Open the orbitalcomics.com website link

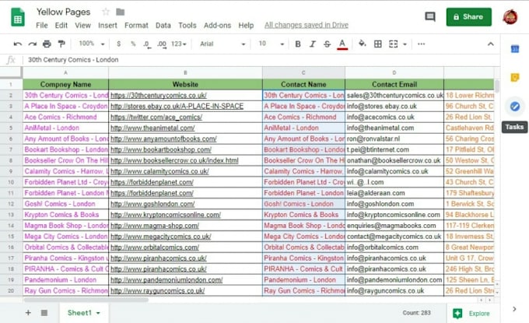(155, 248)
